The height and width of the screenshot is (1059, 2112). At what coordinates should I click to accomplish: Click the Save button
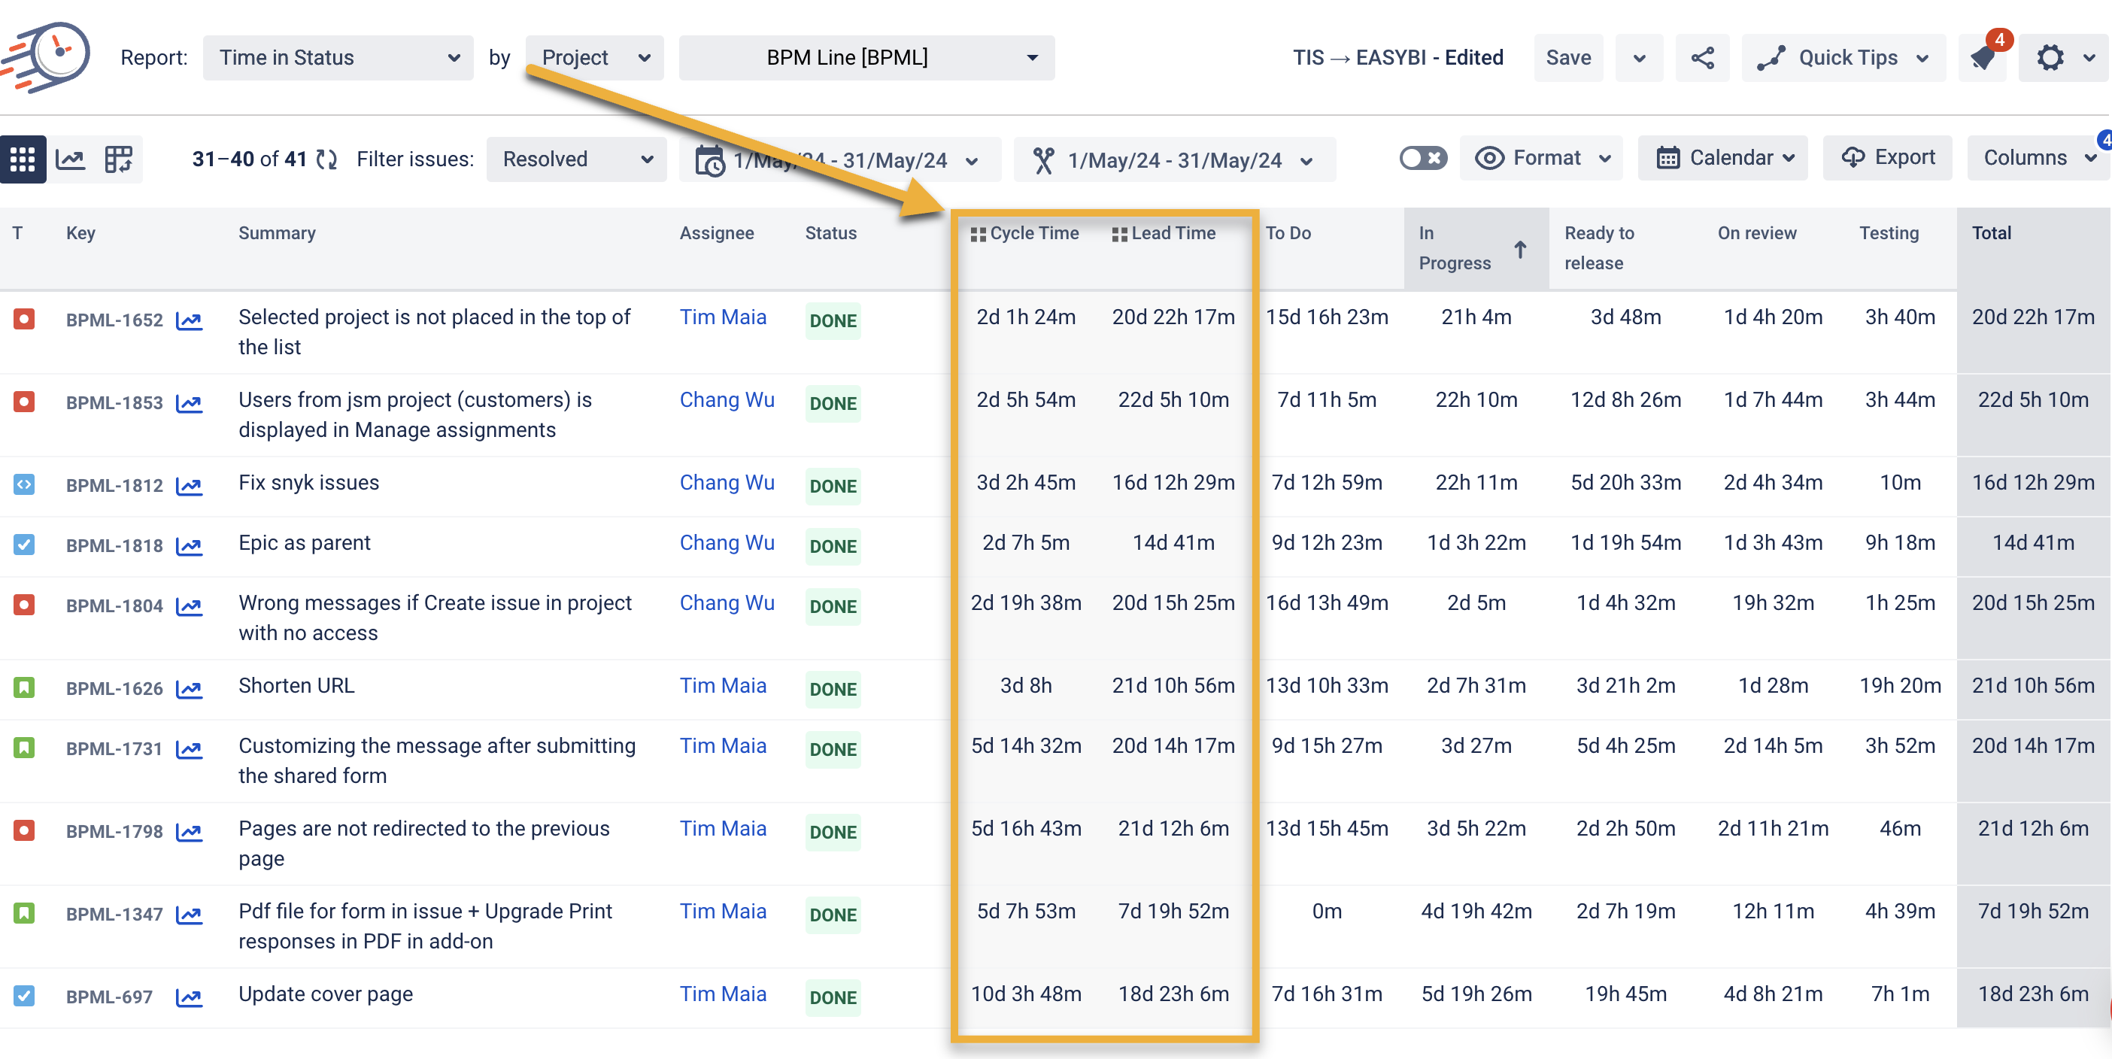click(x=1567, y=57)
